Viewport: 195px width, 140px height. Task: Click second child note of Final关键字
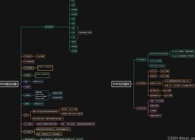click(x=49, y=134)
